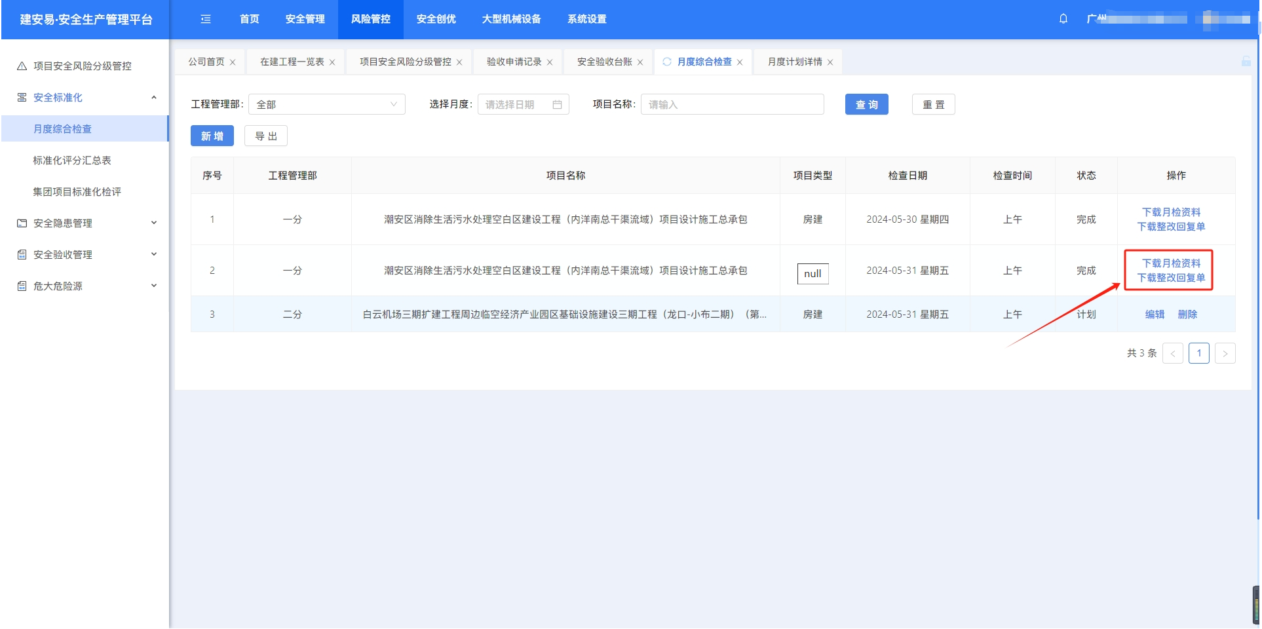1262x629 pixels.
Task: Click the 新增 button
Action: (x=212, y=136)
